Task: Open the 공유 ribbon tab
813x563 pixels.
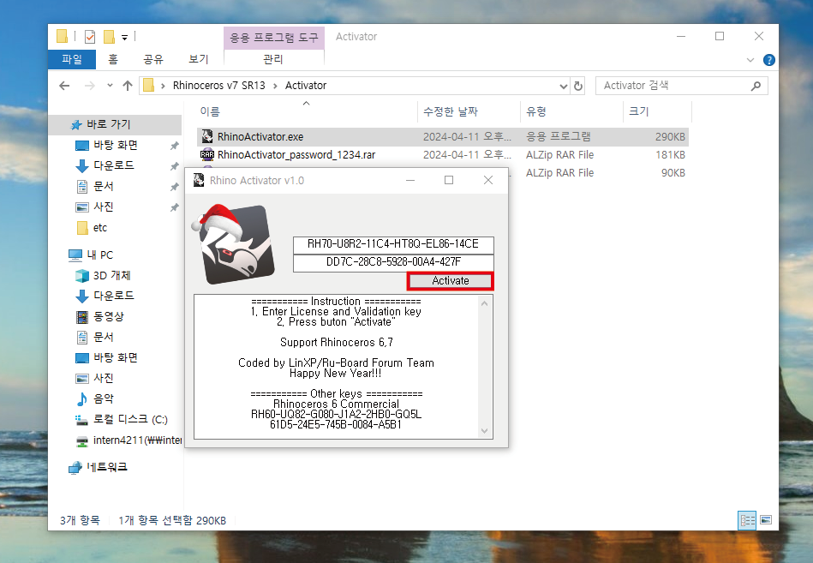Action: 153,59
